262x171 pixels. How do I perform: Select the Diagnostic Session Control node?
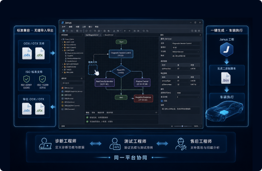pyautogui.click(x=121, y=54)
